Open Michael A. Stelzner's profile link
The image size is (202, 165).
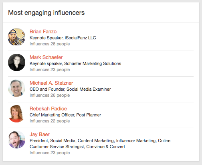pyautogui.click(x=51, y=83)
